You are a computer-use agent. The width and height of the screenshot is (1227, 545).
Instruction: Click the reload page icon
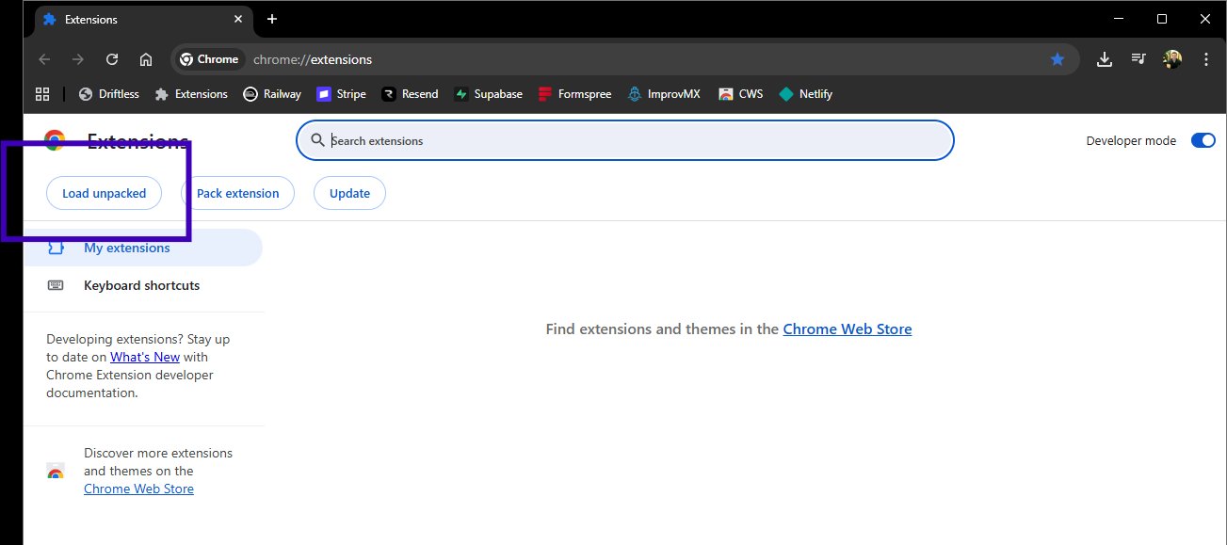112,59
